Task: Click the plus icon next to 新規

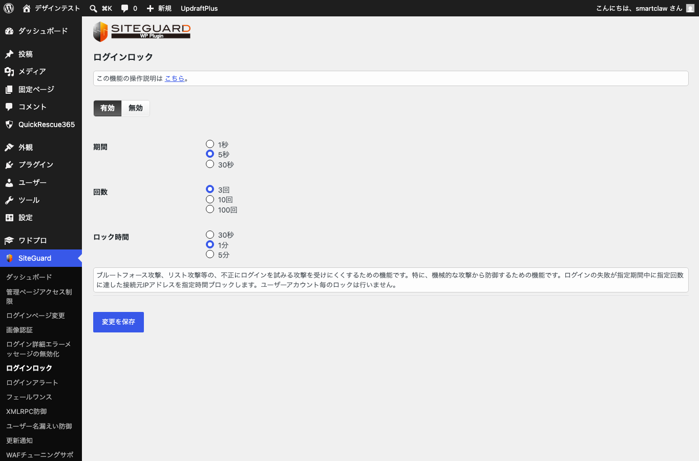Action: (x=150, y=8)
